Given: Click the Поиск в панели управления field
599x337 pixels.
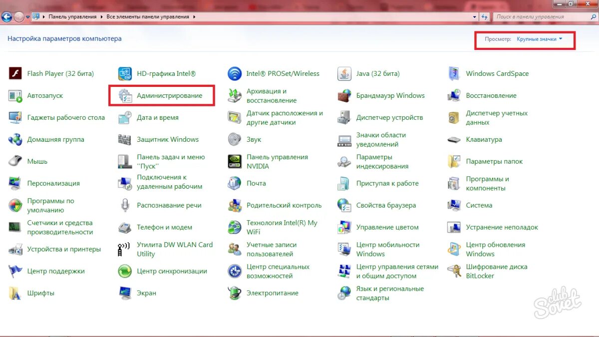Looking at the screenshot, I should pyautogui.click(x=545, y=16).
